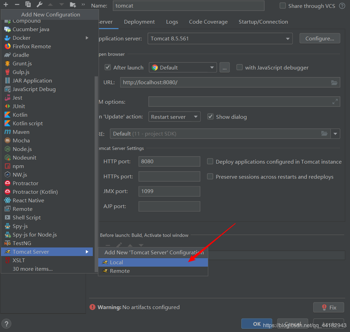Choose Local Tomcat Server configuration
This screenshot has height=332, width=350.
pos(153,263)
